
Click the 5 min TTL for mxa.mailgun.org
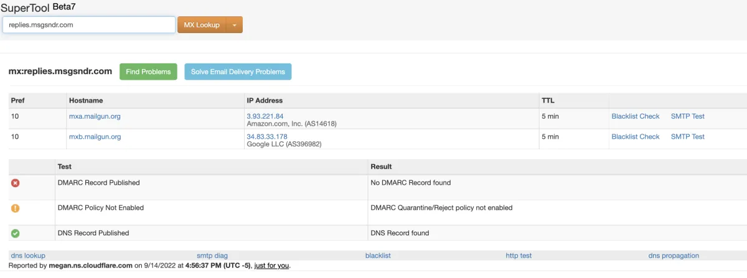tap(552, 116)
